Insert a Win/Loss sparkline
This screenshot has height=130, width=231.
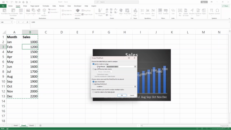pos(153,12)
